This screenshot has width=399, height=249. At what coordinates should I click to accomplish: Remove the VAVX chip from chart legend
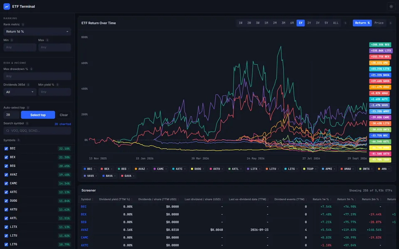click(x=96, y=176)
